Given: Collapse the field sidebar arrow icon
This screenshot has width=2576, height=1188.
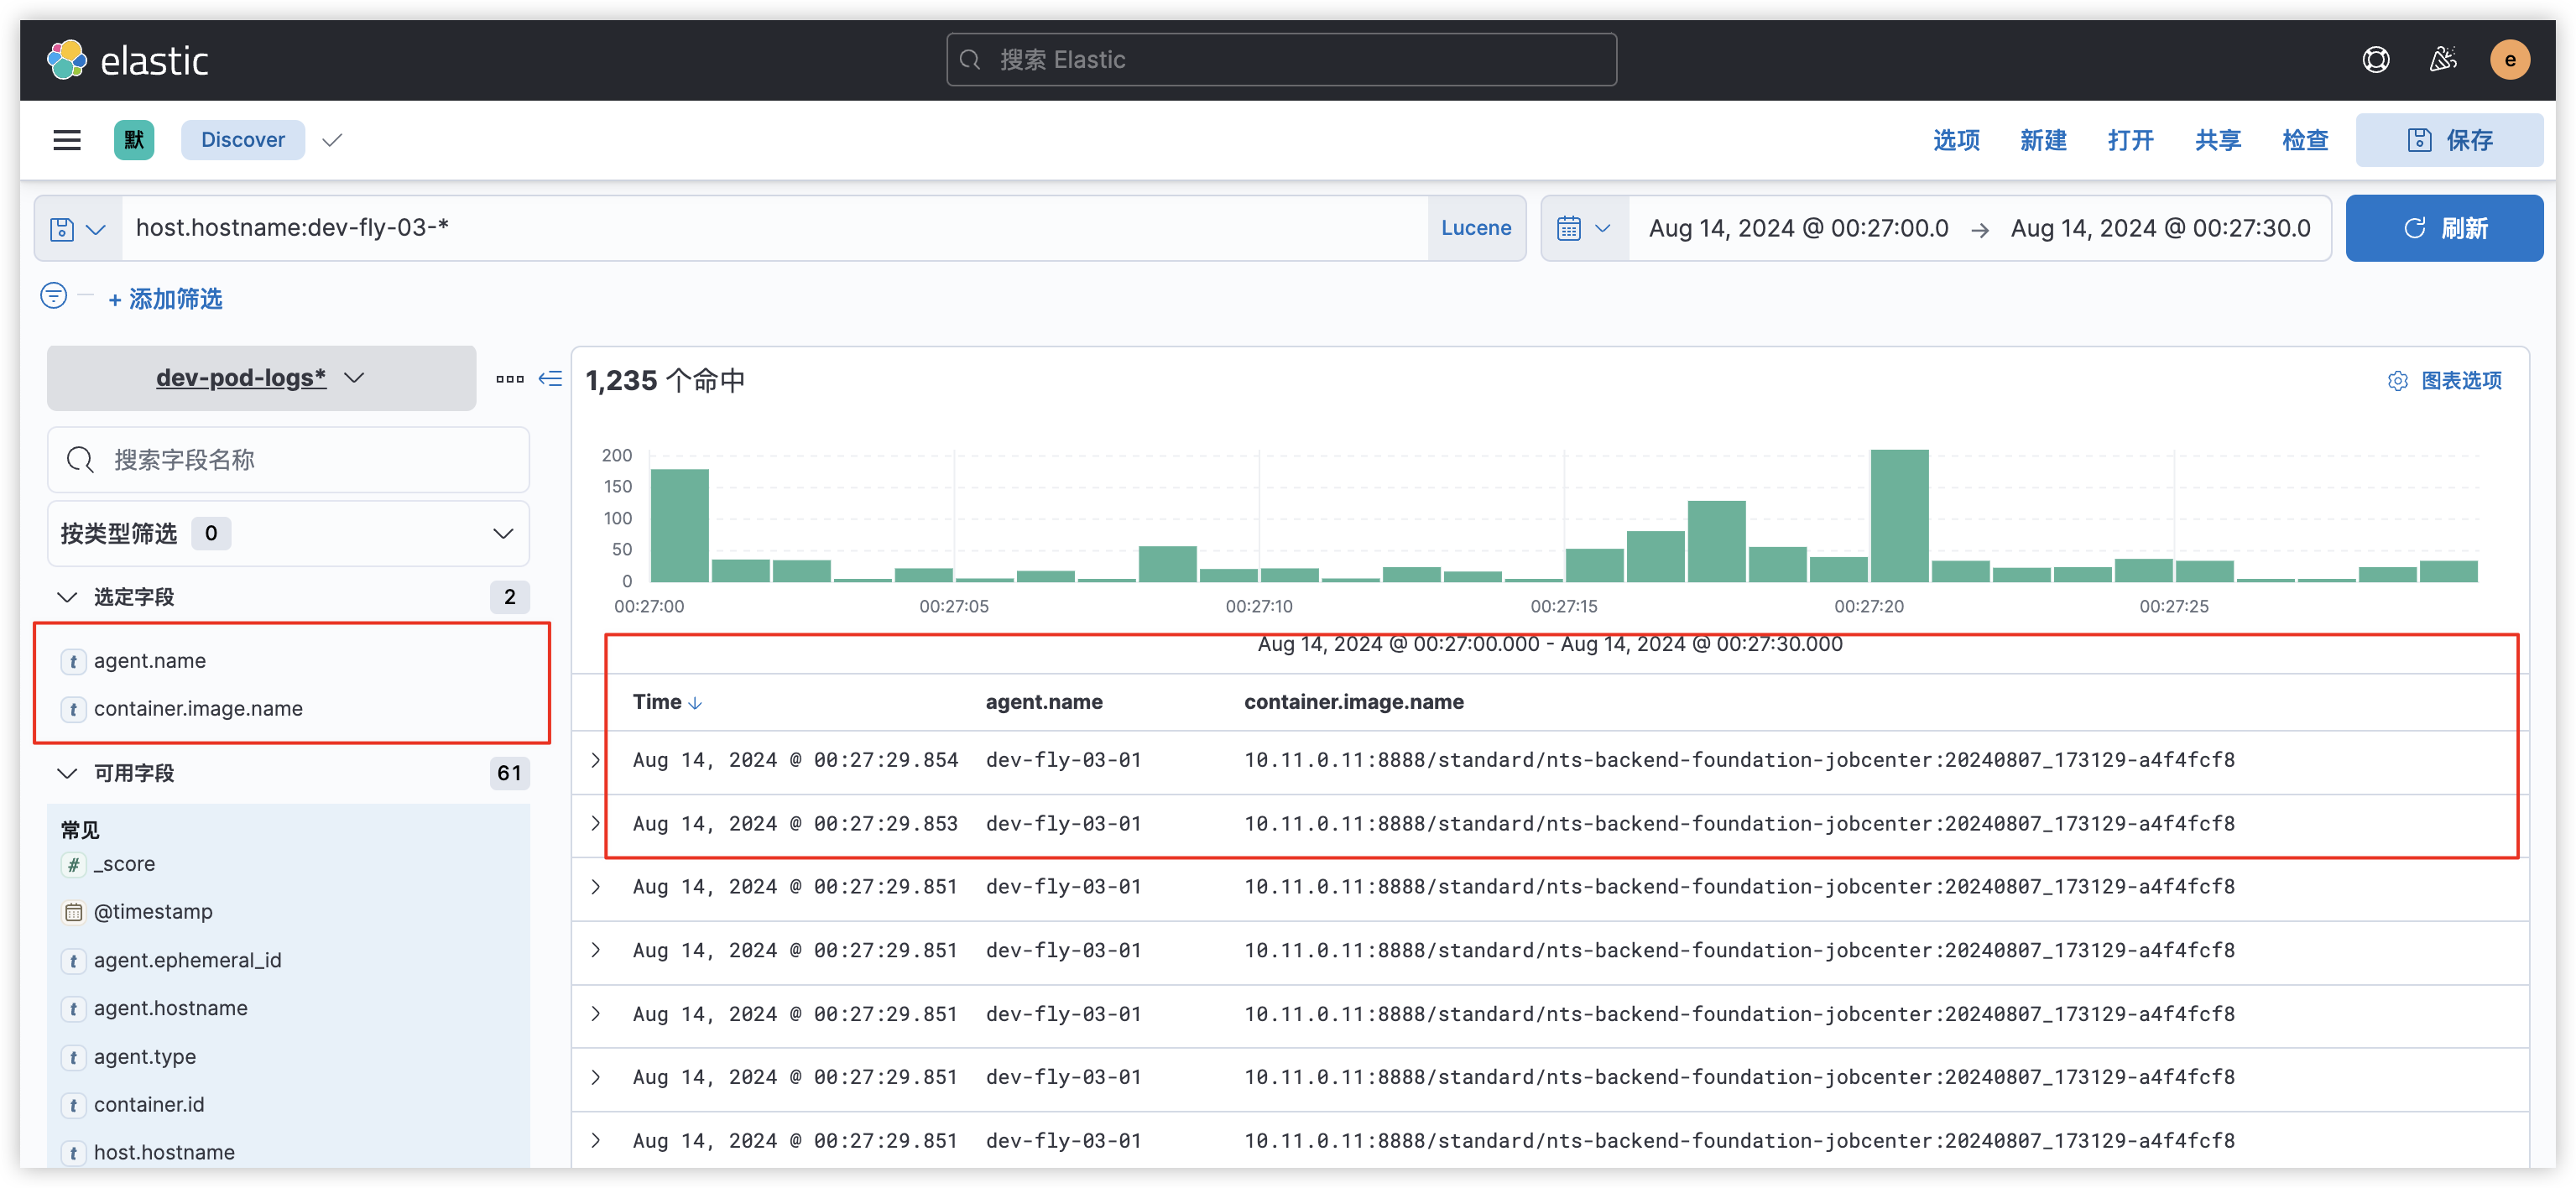Looking at the screenshot, I should pyautogui.click(x=550, y=378).
